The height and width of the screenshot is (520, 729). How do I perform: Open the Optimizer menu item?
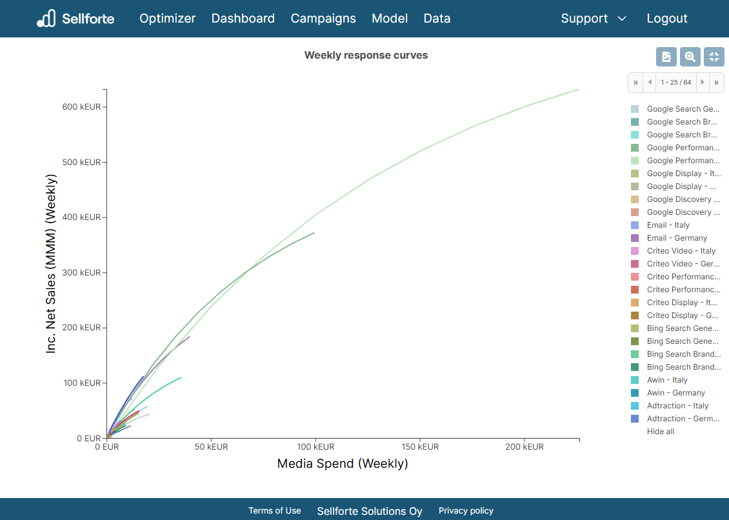(167, 19)
